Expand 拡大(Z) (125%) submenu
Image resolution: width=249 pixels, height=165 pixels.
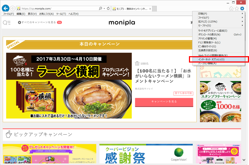219,22
